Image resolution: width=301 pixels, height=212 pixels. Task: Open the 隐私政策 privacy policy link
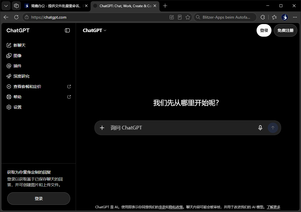click(176, 207)
